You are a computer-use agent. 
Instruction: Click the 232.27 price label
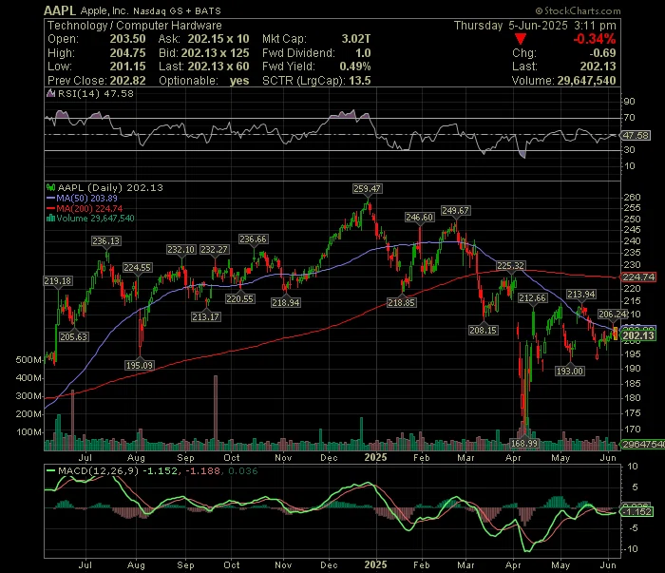tap(214, 249)
